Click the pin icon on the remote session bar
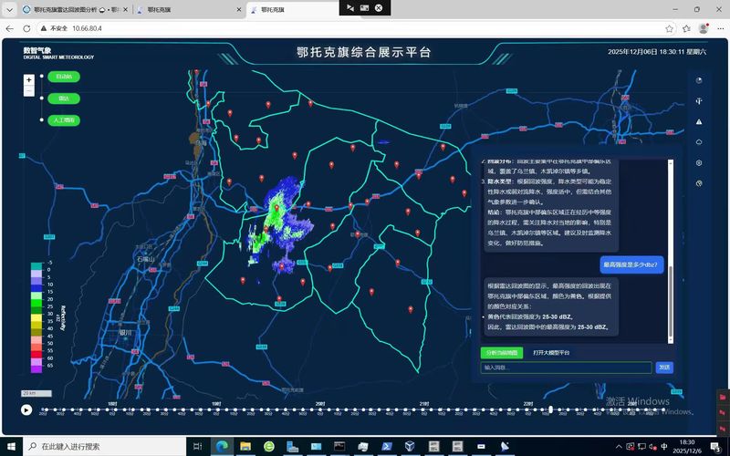The height and width of the screenshot is (456, 730). point(350,7)
